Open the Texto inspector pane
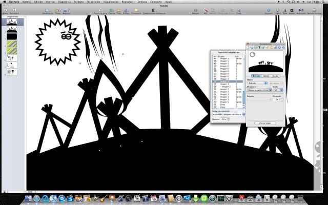This screenshot has width=328, height=205. click(x=260, y=48)
